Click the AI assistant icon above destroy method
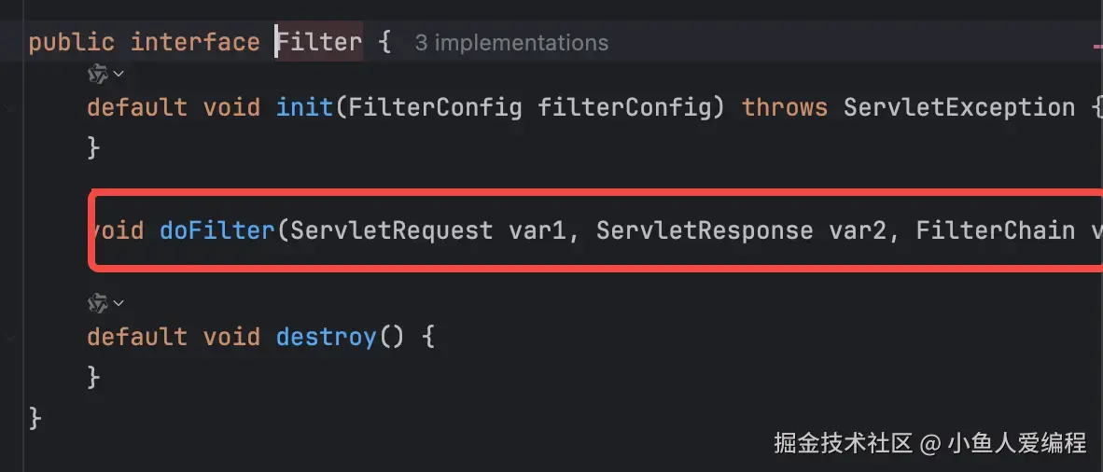Image resolution: width=1103 pixels, height=472 pixels. (97, 302)
